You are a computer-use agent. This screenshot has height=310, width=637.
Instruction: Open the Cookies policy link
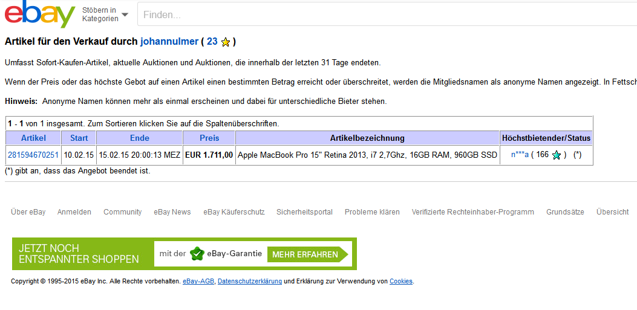coord(400,282)
